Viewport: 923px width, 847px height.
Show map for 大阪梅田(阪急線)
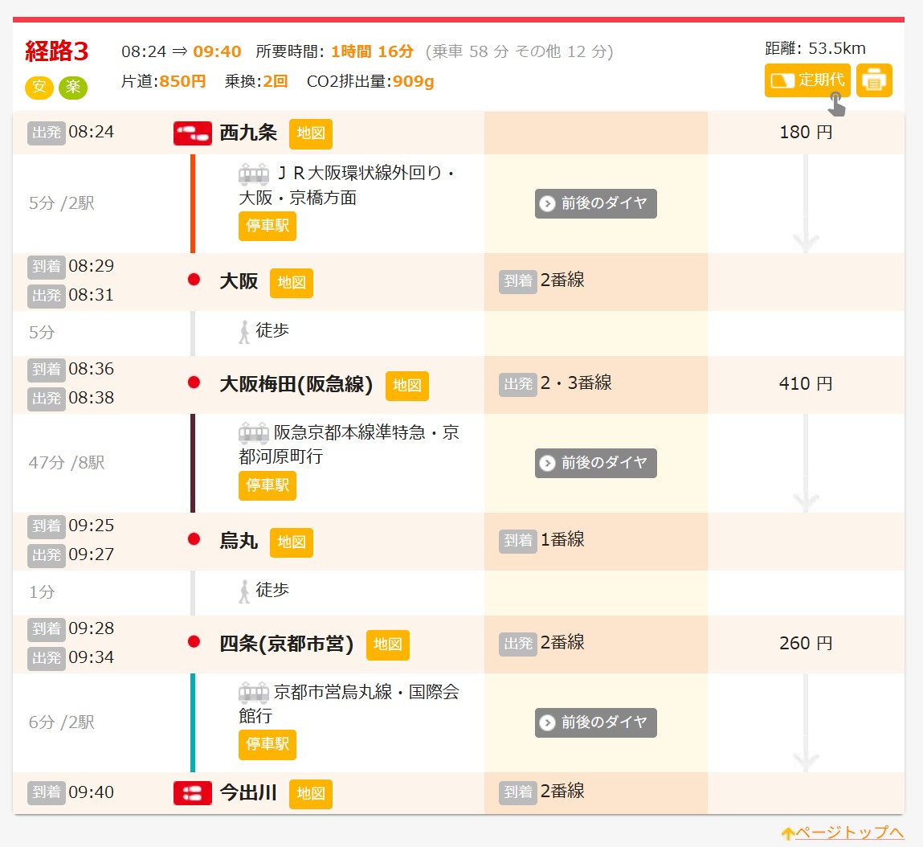click(x=406, y=386)
